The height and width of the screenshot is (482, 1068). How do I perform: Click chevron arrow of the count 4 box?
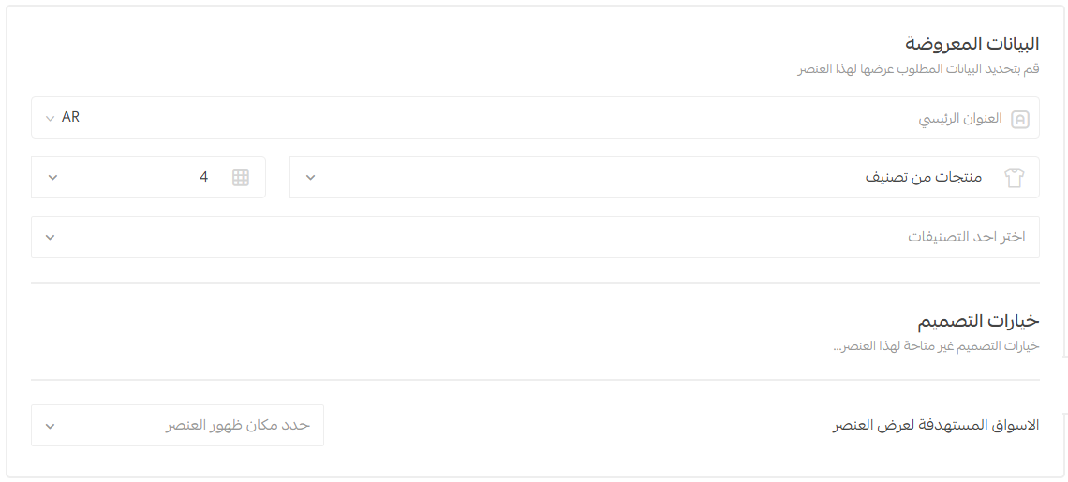point(52,178)
